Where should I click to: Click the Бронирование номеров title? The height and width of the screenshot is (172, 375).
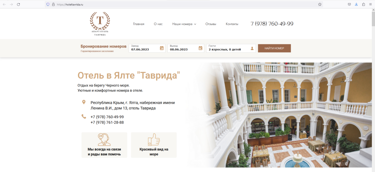coord(104,46)
